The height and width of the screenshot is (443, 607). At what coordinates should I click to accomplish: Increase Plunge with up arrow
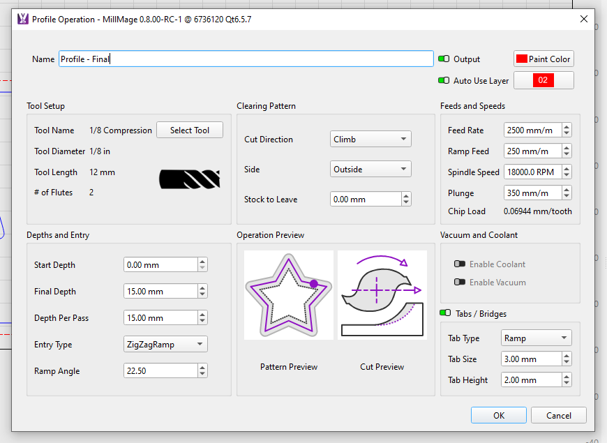coord(567,189)
